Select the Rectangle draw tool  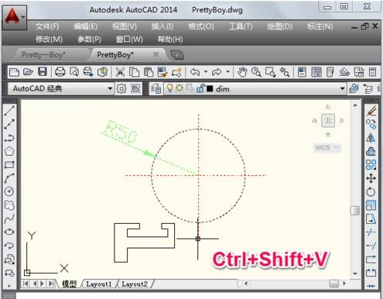9,164
